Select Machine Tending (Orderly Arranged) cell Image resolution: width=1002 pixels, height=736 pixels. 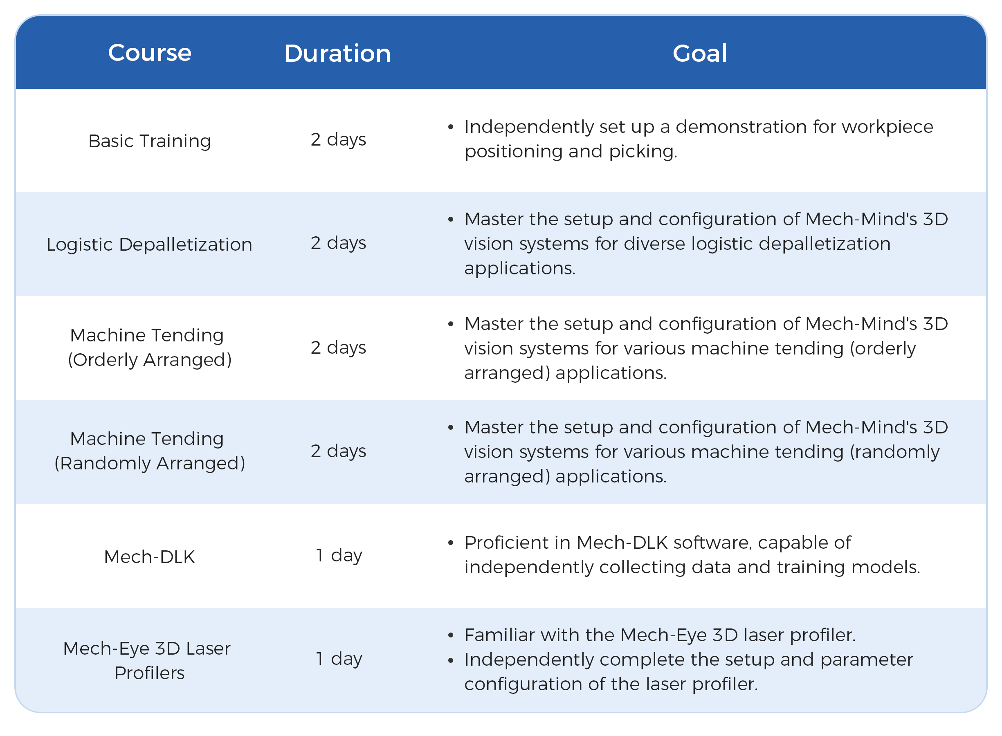(x=150, y=348)
